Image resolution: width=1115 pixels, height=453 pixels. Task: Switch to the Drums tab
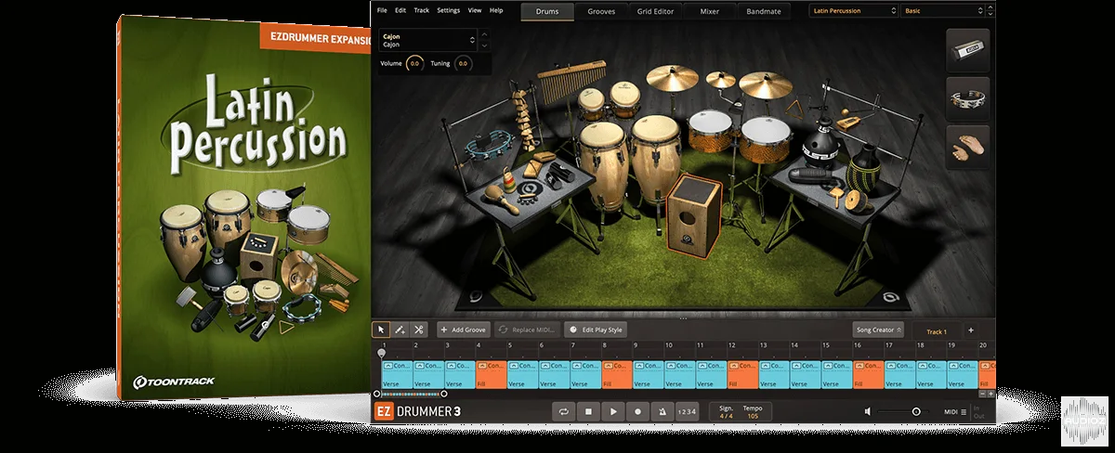coord(547,11)
